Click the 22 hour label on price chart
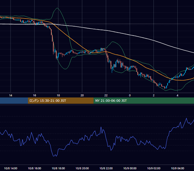Viewport: 194px width, 171px height. tap(106, 95)
